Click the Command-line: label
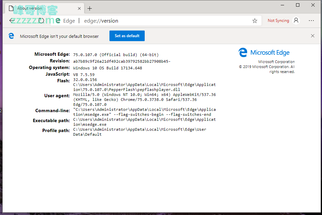322x215 pixels. click(x=53, y=110)
